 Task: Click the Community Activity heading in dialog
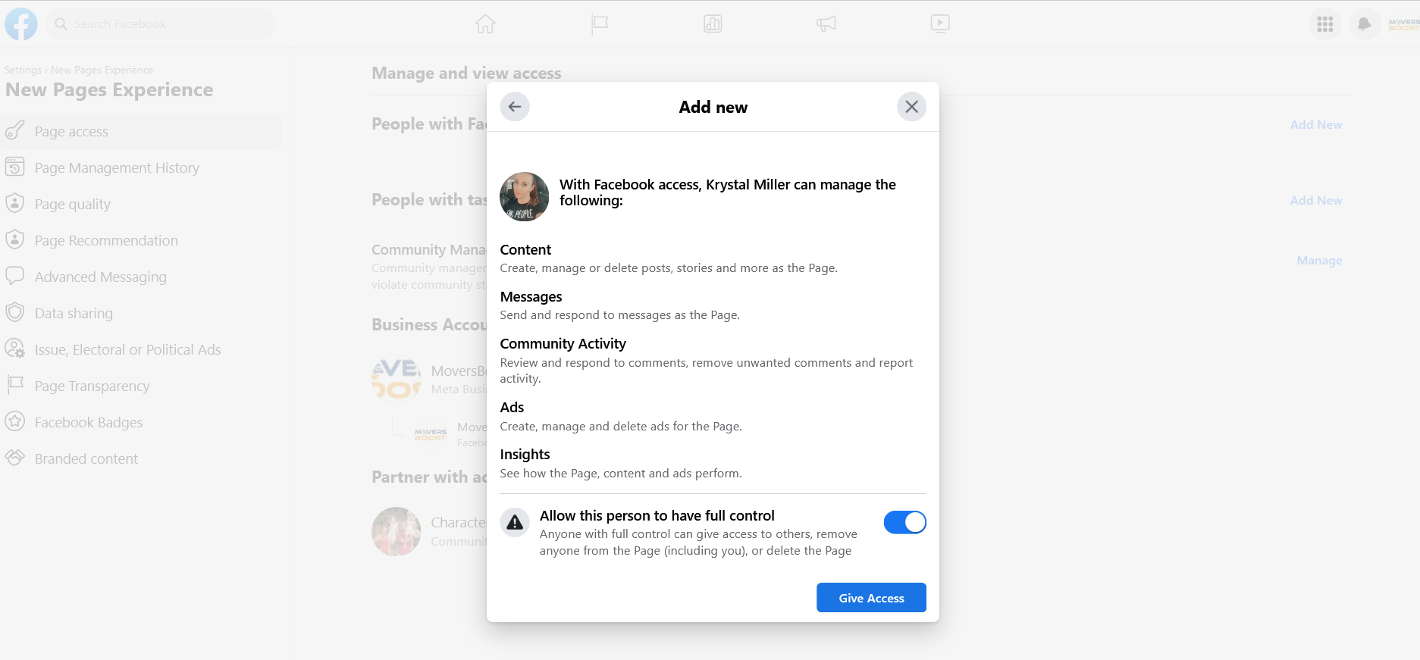[x=563, y=344]
